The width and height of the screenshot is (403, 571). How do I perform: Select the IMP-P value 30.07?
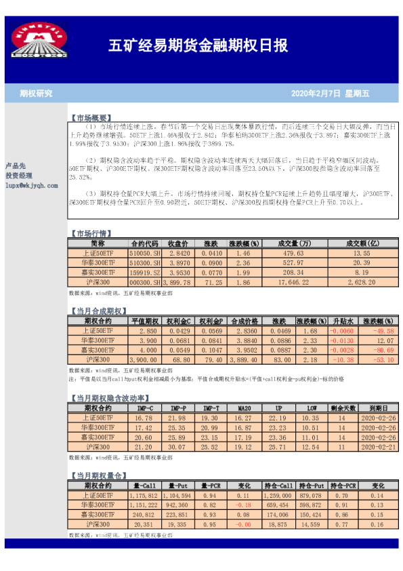point(176,447)
